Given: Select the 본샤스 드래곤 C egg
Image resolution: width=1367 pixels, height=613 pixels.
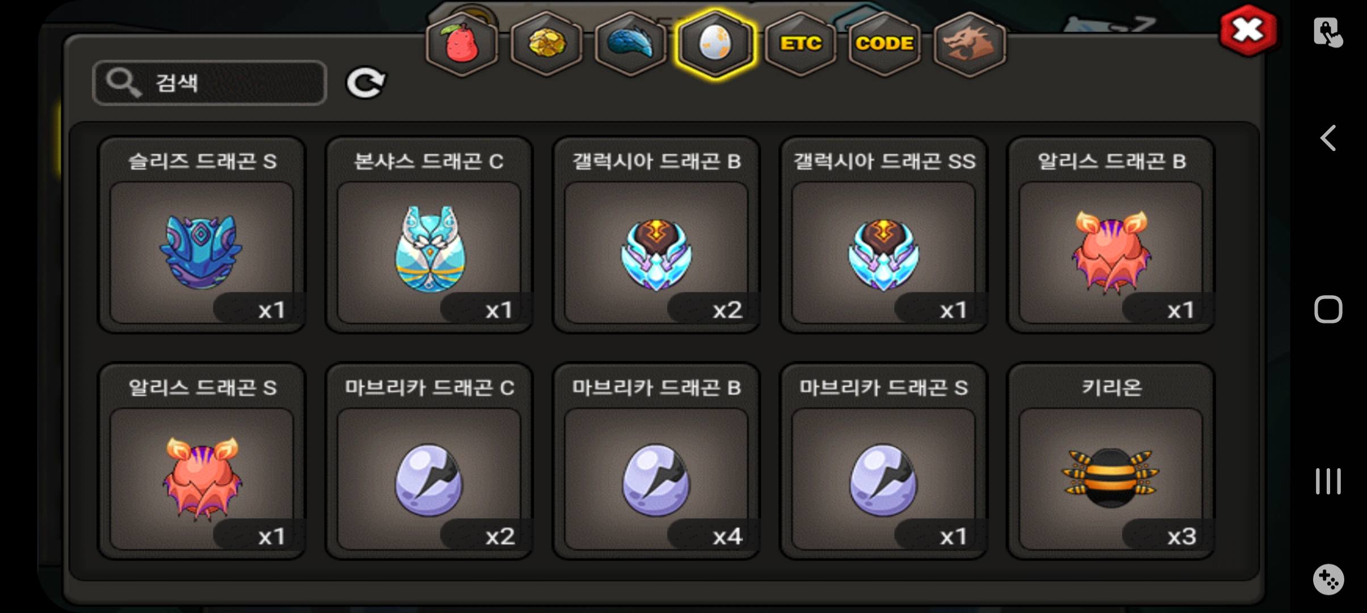Looking at the screenshot, I should tap(429, 235).
